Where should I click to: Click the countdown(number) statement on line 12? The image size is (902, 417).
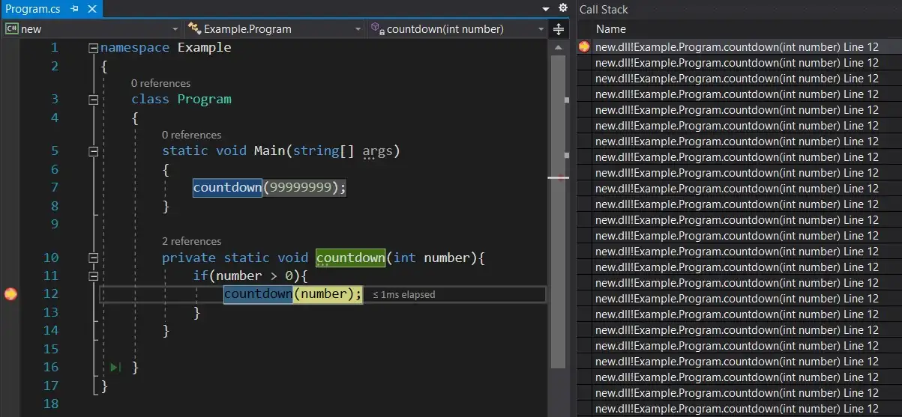(x=292, y=294)
